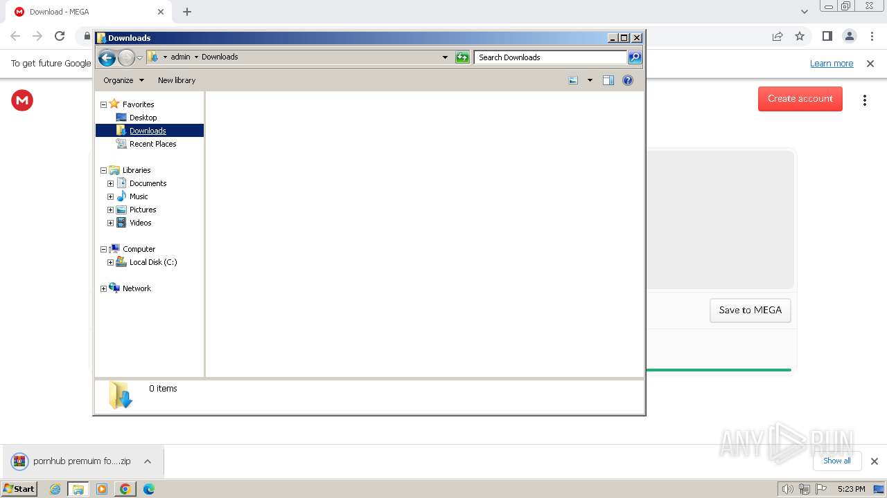Click Show all downloads button
The width and height of the screenshot is (887, 498).
coord(837,461)
